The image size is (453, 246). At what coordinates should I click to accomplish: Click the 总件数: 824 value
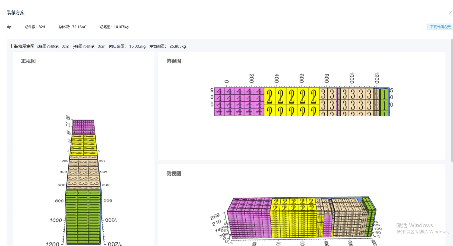click(35, 27)
